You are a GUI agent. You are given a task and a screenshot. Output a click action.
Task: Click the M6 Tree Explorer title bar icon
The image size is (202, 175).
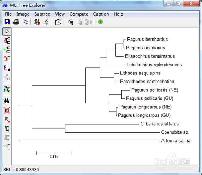tap(5, 5)
